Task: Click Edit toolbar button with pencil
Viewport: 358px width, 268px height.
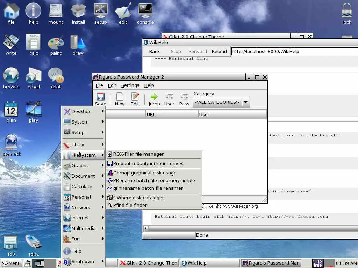Action: pyautogui.click(x=135, y=99)
